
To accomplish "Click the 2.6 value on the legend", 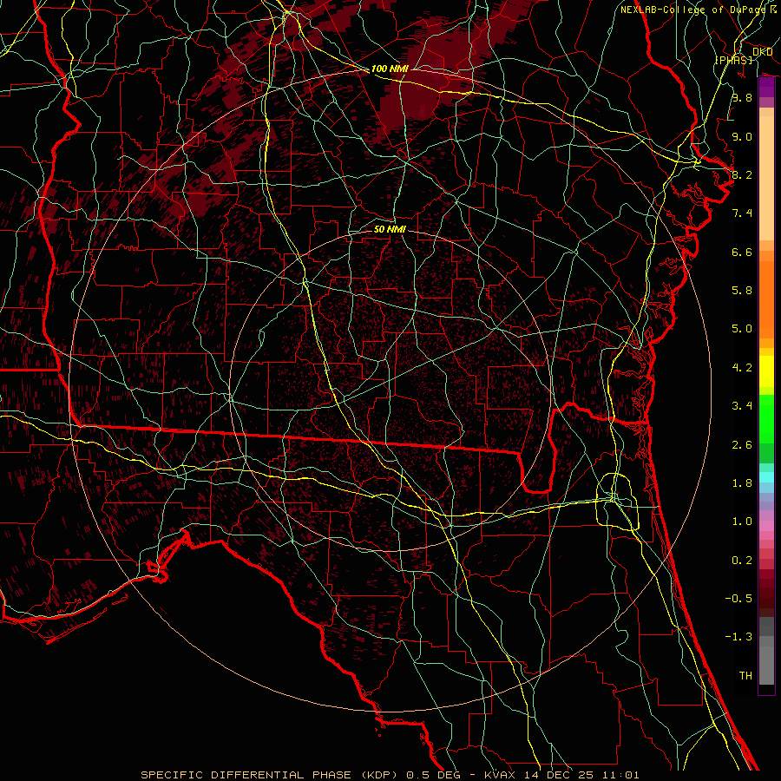I will pyautogui.click(x=741, y=444).
